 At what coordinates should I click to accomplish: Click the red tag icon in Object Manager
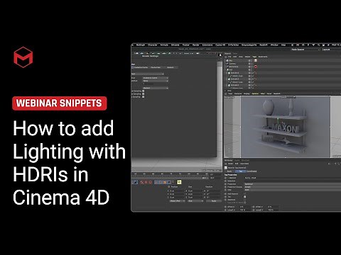point(256,67)
